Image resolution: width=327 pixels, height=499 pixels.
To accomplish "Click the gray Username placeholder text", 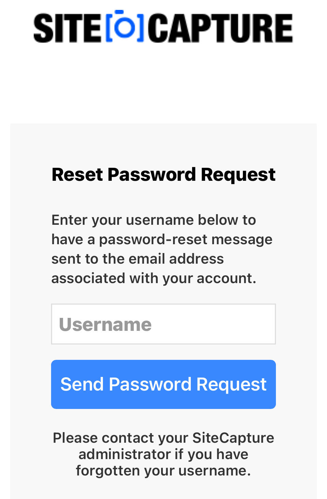I will 105,324.
